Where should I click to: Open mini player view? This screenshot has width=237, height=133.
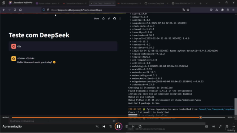[x=227, y=126]
